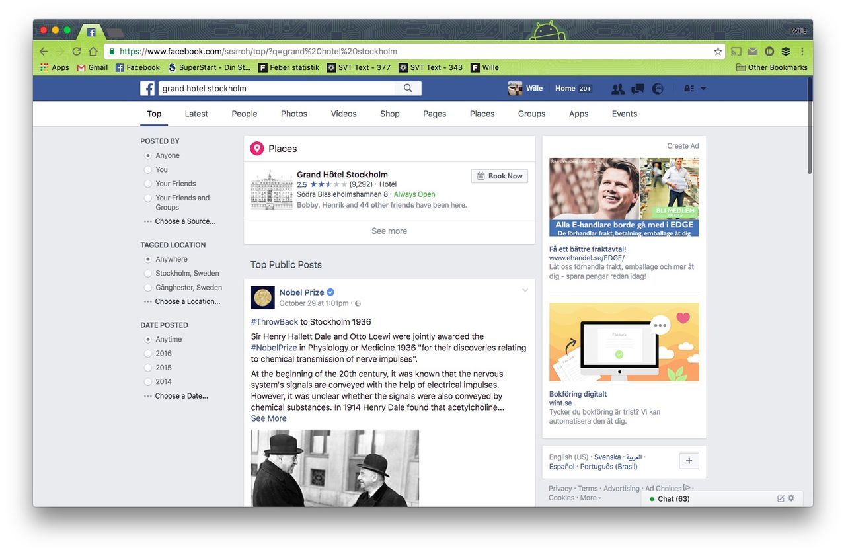Click the plus button for more languages

pos(689,461)
